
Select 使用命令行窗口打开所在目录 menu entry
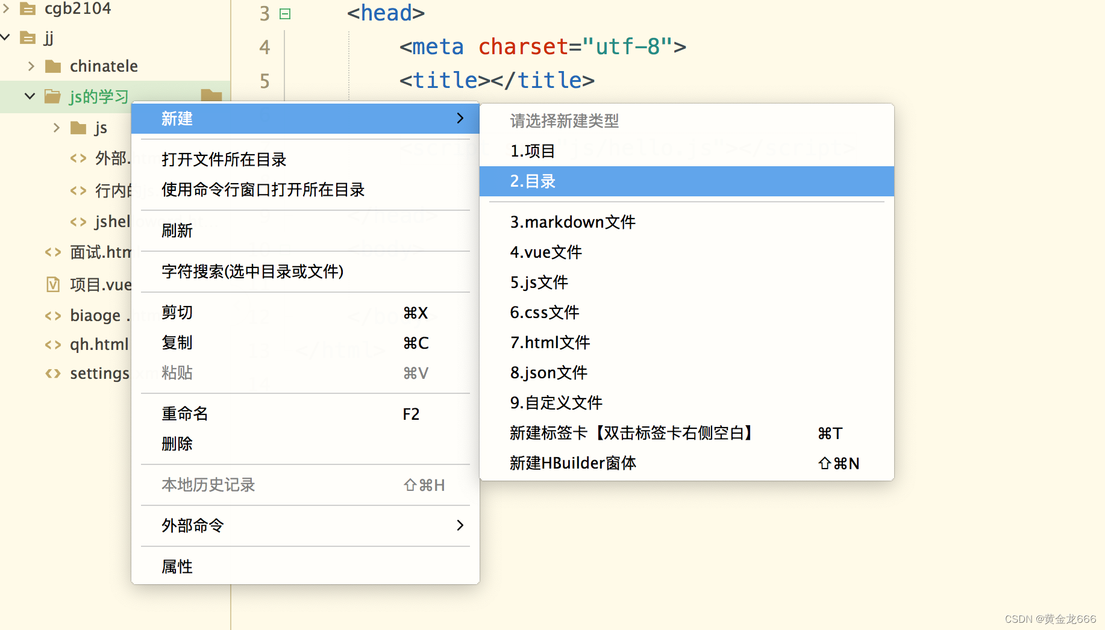(305, 190)
